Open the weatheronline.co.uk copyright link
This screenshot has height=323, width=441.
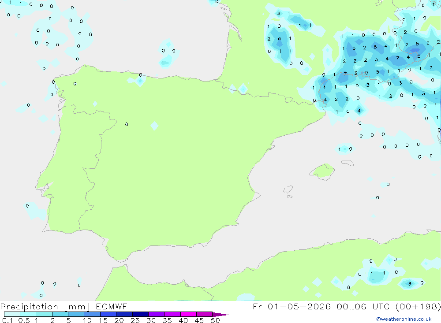point(404,319)
